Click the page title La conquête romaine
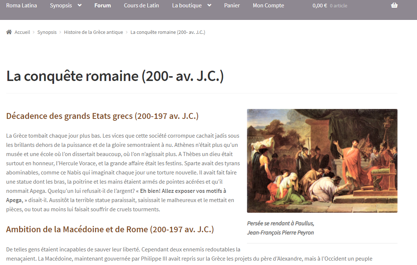Image resolution: width=417 pixels, height=265 pixels. point(115,76)
